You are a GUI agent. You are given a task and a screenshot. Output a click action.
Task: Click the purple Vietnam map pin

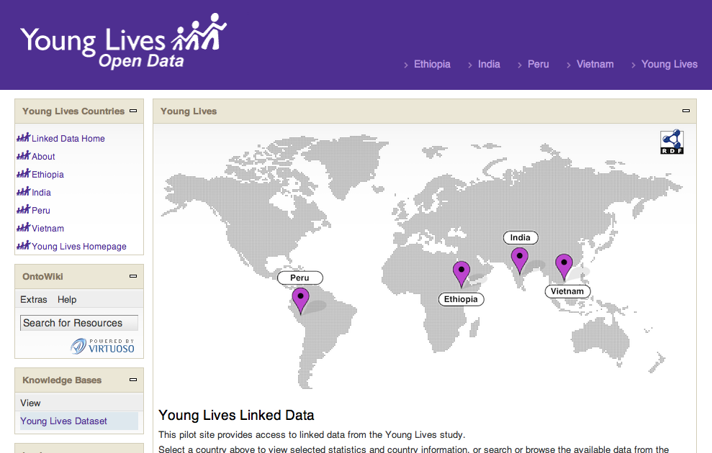[x=564, y=267]
